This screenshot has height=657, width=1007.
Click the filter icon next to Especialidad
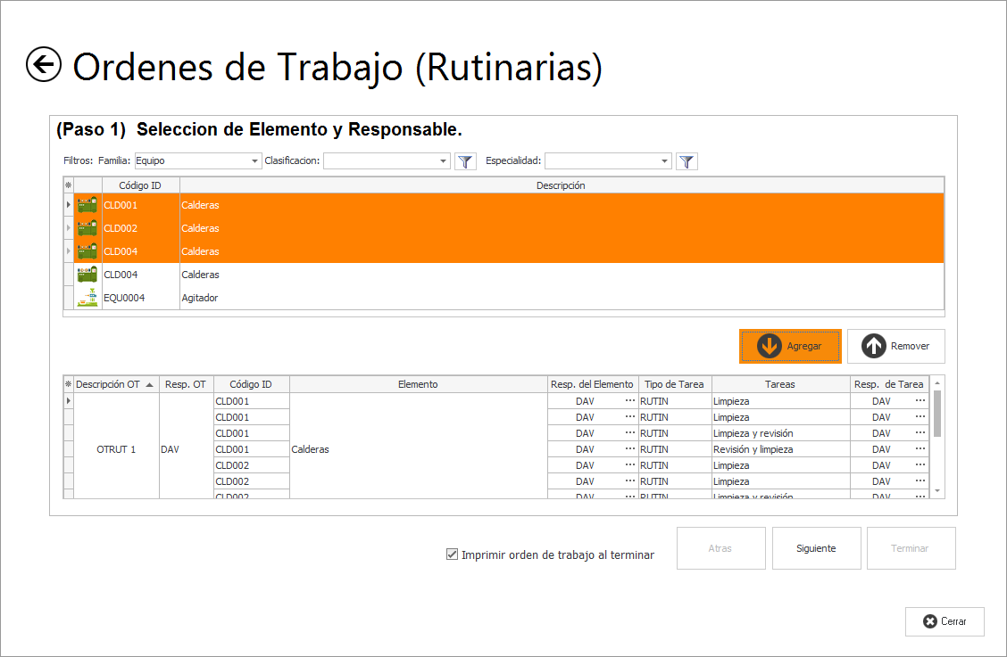tap(687, 161)
